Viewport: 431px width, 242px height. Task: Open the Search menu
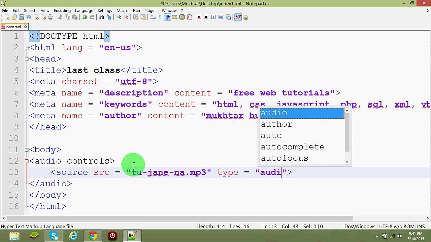tap(30, 10)
